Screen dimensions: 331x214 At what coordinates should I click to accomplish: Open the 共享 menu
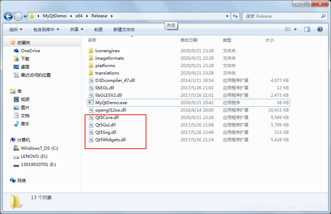(x=77, y=29)
